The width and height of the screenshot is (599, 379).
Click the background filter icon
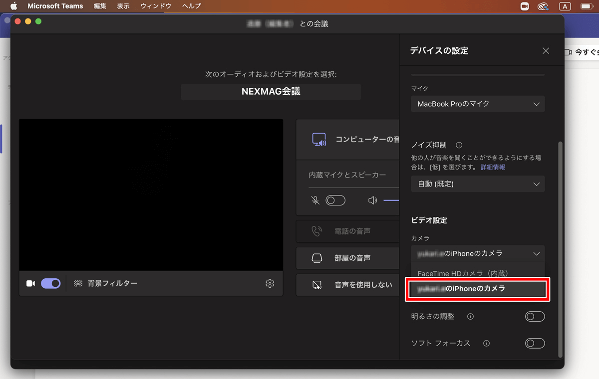(x=78, y=283)
